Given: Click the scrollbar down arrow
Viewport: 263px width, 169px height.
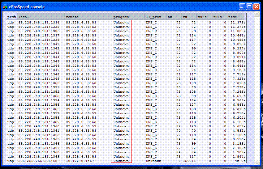Looking at the screenshot, I should [257, 163].
